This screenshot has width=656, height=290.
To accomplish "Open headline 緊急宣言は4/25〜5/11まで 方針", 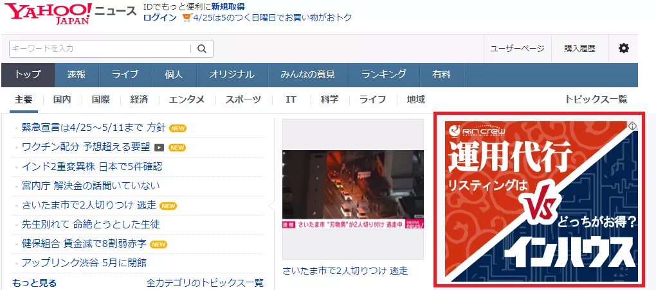I will coord(94,128).
